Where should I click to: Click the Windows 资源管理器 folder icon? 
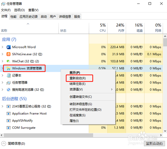pyautogui.click(x=8, y=68)
